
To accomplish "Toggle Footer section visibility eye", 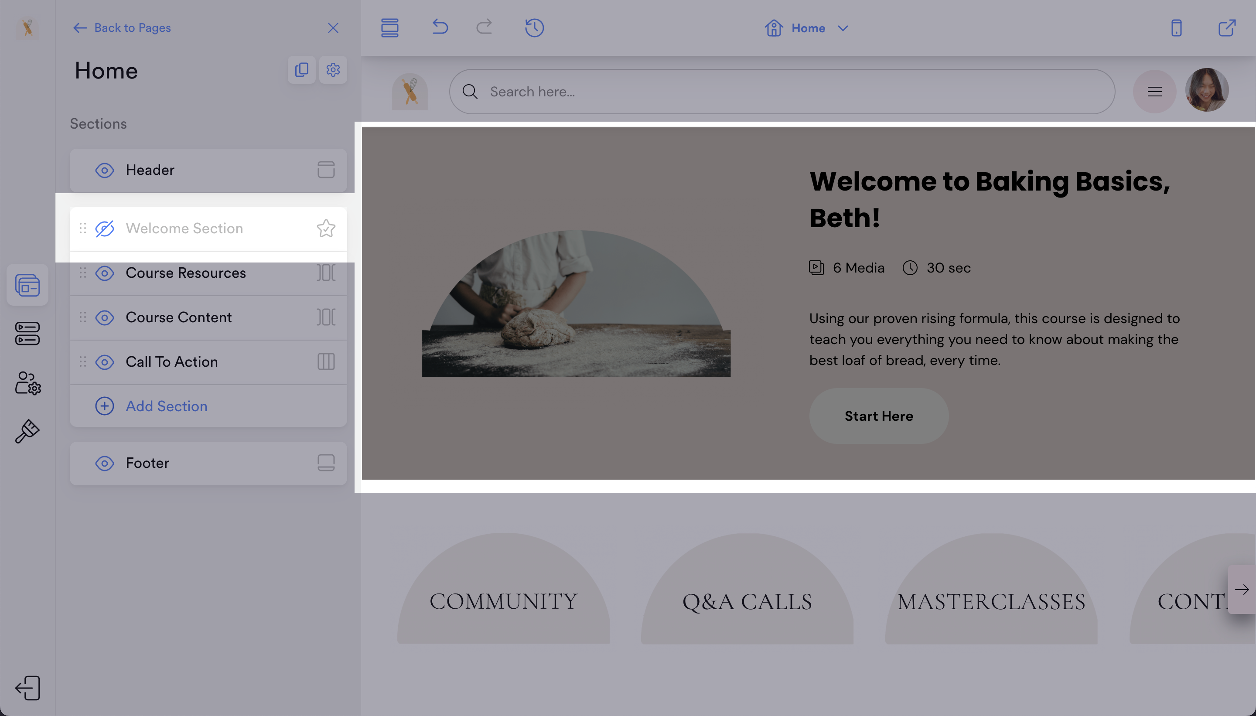I will [x=104, y=463].
